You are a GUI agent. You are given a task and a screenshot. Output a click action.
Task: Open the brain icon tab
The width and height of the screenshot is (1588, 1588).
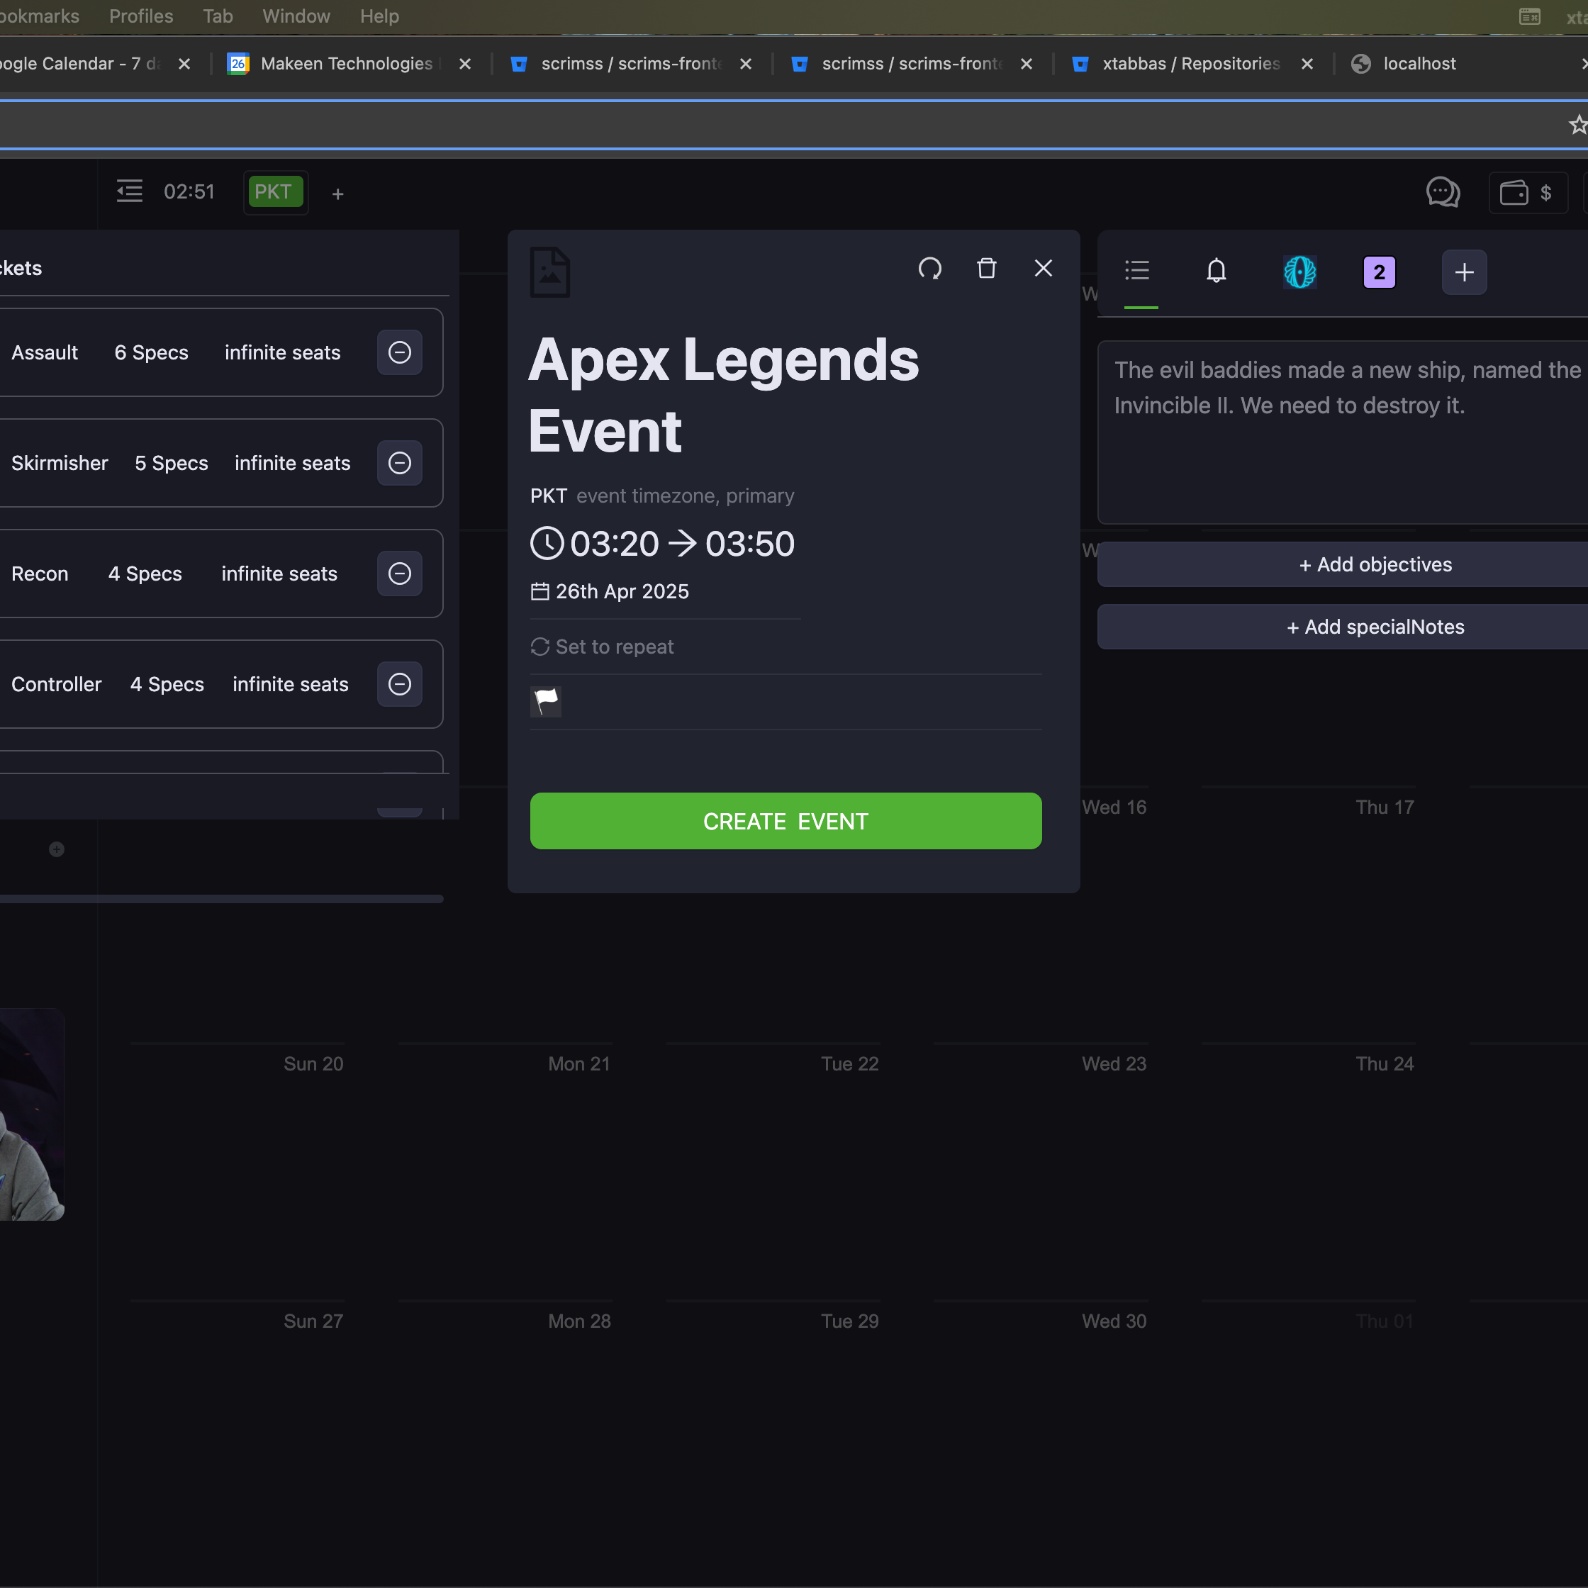[1300, 272]
